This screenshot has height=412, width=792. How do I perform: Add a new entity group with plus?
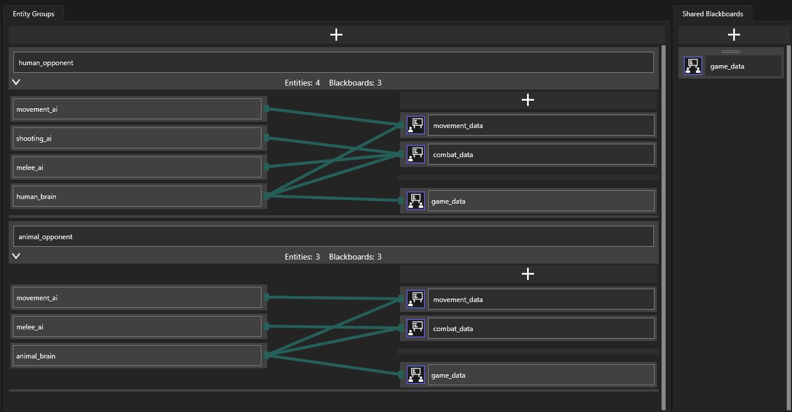(336, 35)
